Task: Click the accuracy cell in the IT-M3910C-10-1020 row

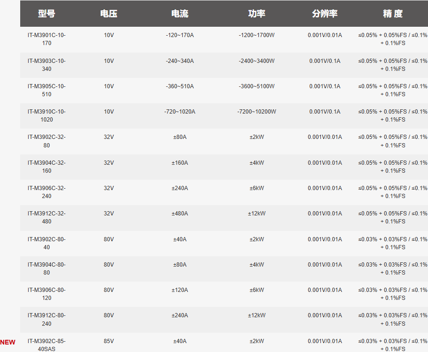Action: (393, 115)
